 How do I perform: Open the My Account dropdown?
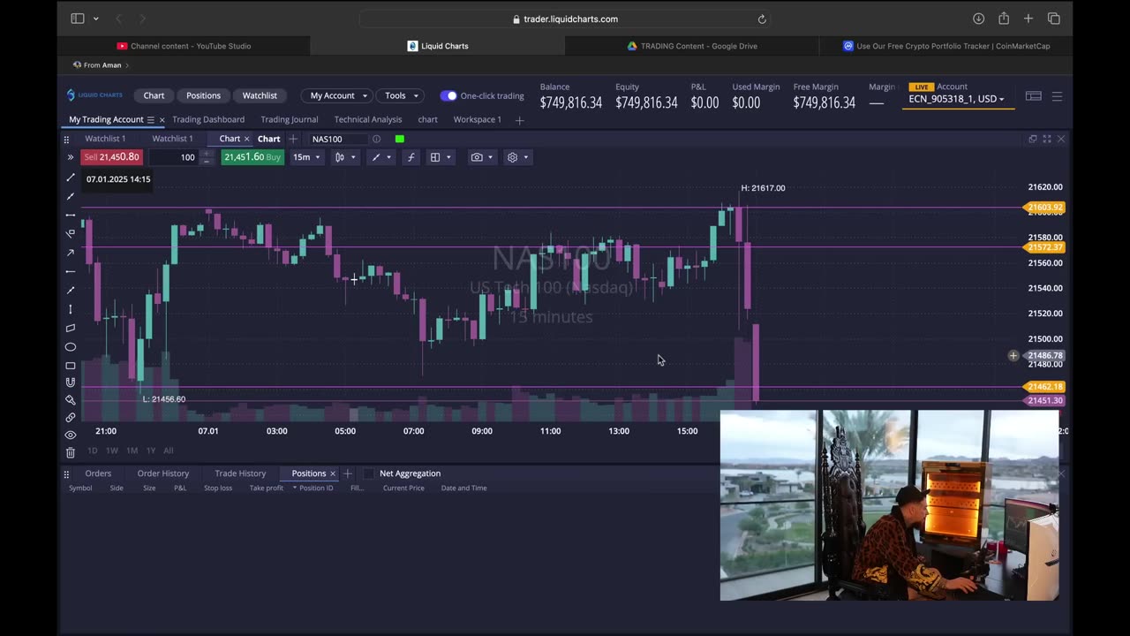tap(338, 95)
